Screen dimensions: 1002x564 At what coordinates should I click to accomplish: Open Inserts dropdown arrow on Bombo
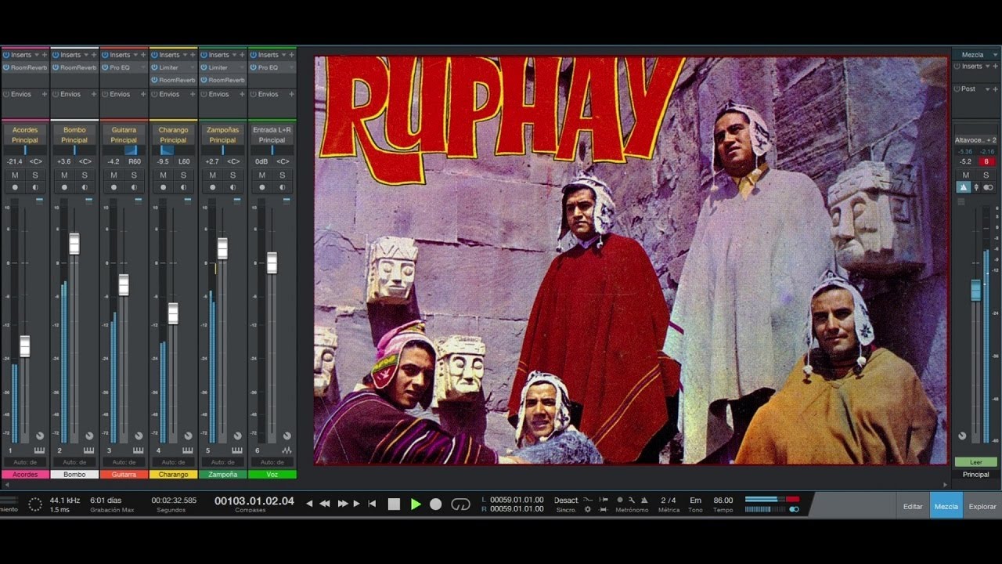pyautogui.click(x=86, y=55)
